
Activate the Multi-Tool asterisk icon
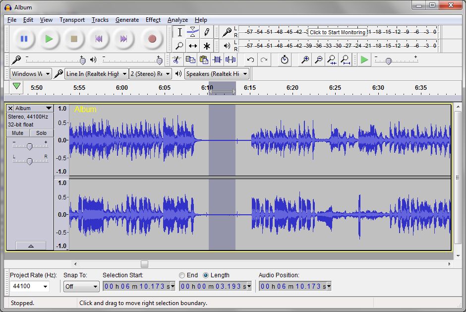click(x=207, y=46)
